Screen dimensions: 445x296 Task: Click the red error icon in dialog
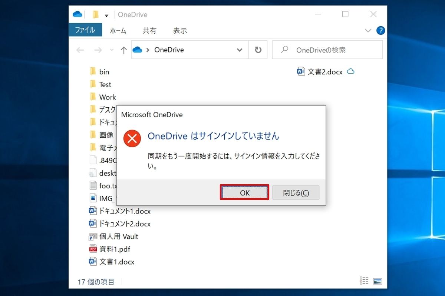[x=132, y=138]
